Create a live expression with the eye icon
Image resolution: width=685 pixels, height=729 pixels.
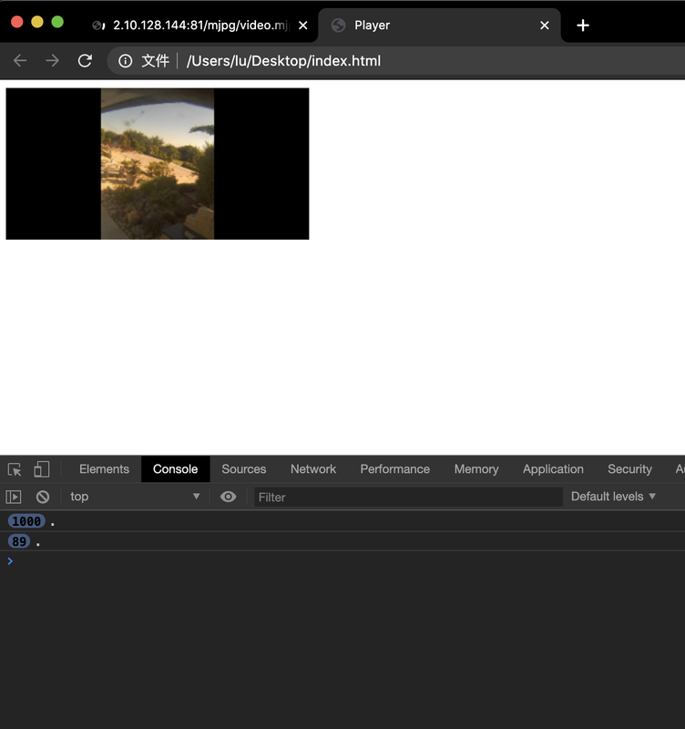click(x=228, y=497)
